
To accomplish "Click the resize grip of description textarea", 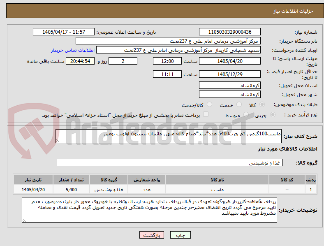I will (x=58, y=141).
